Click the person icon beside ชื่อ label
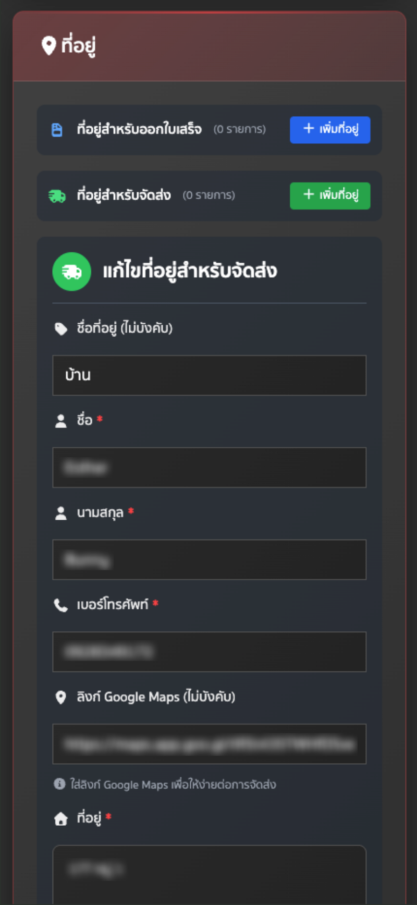Screen dimensions: 417x905 [x=61, y=421]
